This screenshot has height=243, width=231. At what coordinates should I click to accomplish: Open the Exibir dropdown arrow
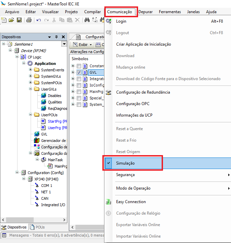click(91, 45)
